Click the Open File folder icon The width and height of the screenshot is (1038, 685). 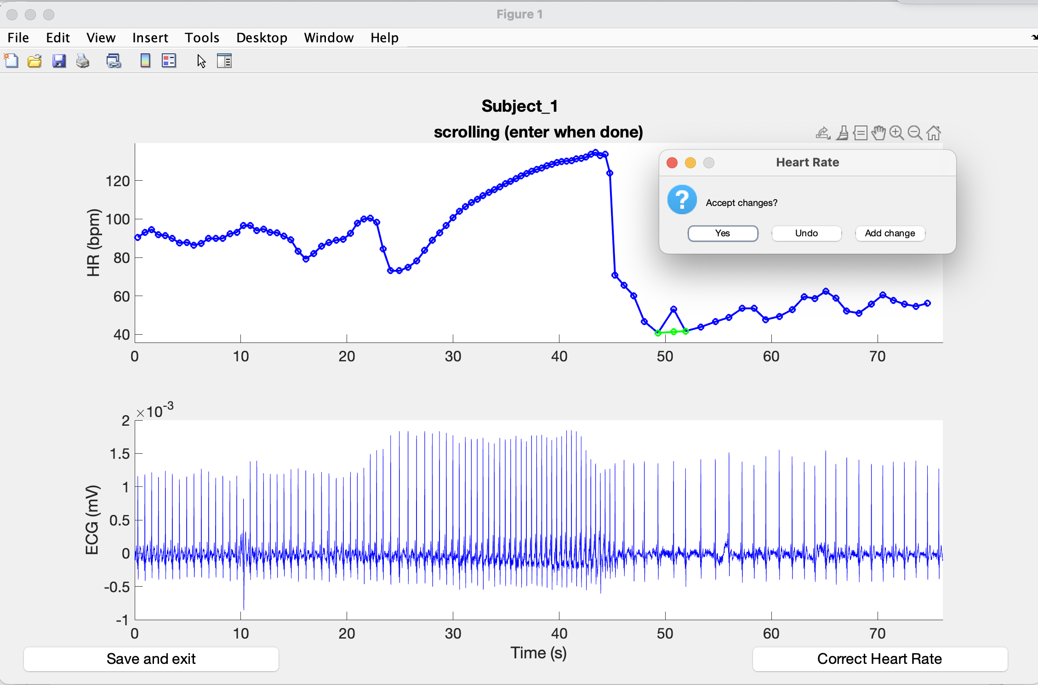coord(34,61)
